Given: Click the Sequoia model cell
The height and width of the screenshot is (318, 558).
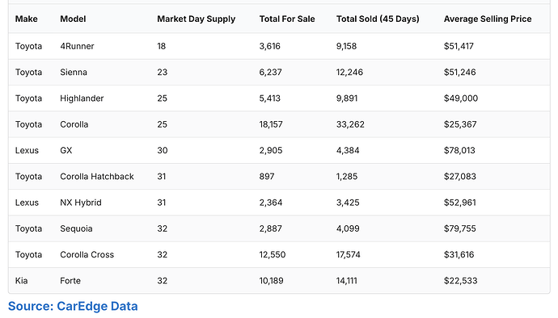Looking at the screenshot, I should pos(76,228).
